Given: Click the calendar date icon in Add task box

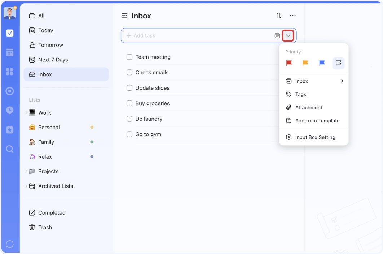Looking at the screenshot, I should (277, 36).
